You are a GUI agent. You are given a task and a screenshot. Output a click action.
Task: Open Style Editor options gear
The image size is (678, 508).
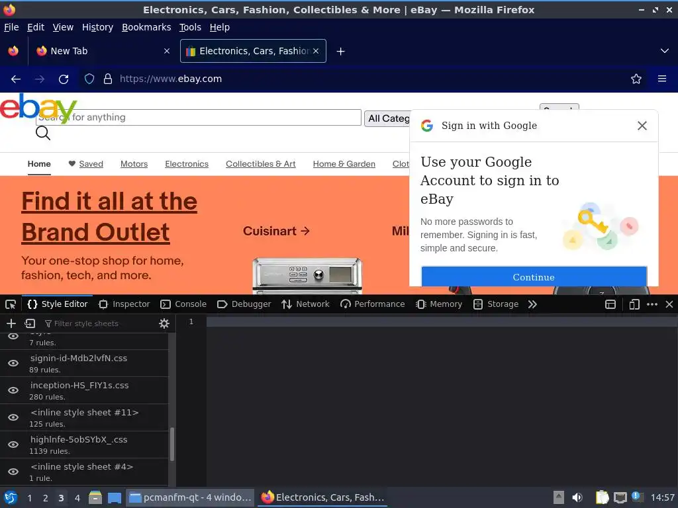pos(164,323)
